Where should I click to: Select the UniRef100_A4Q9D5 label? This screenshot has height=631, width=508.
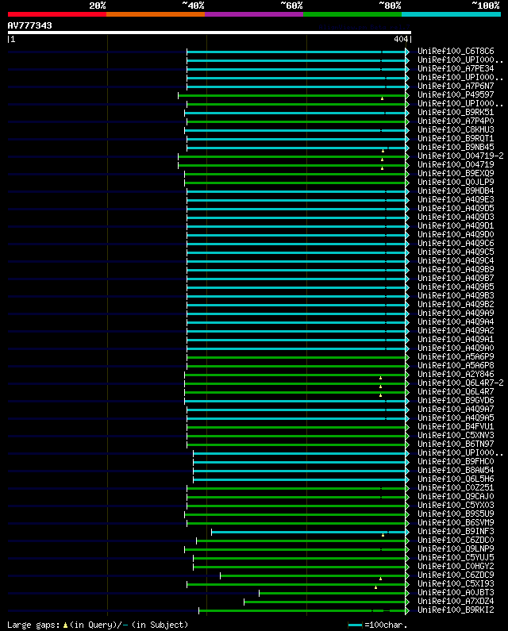click(x=456, y=209)
